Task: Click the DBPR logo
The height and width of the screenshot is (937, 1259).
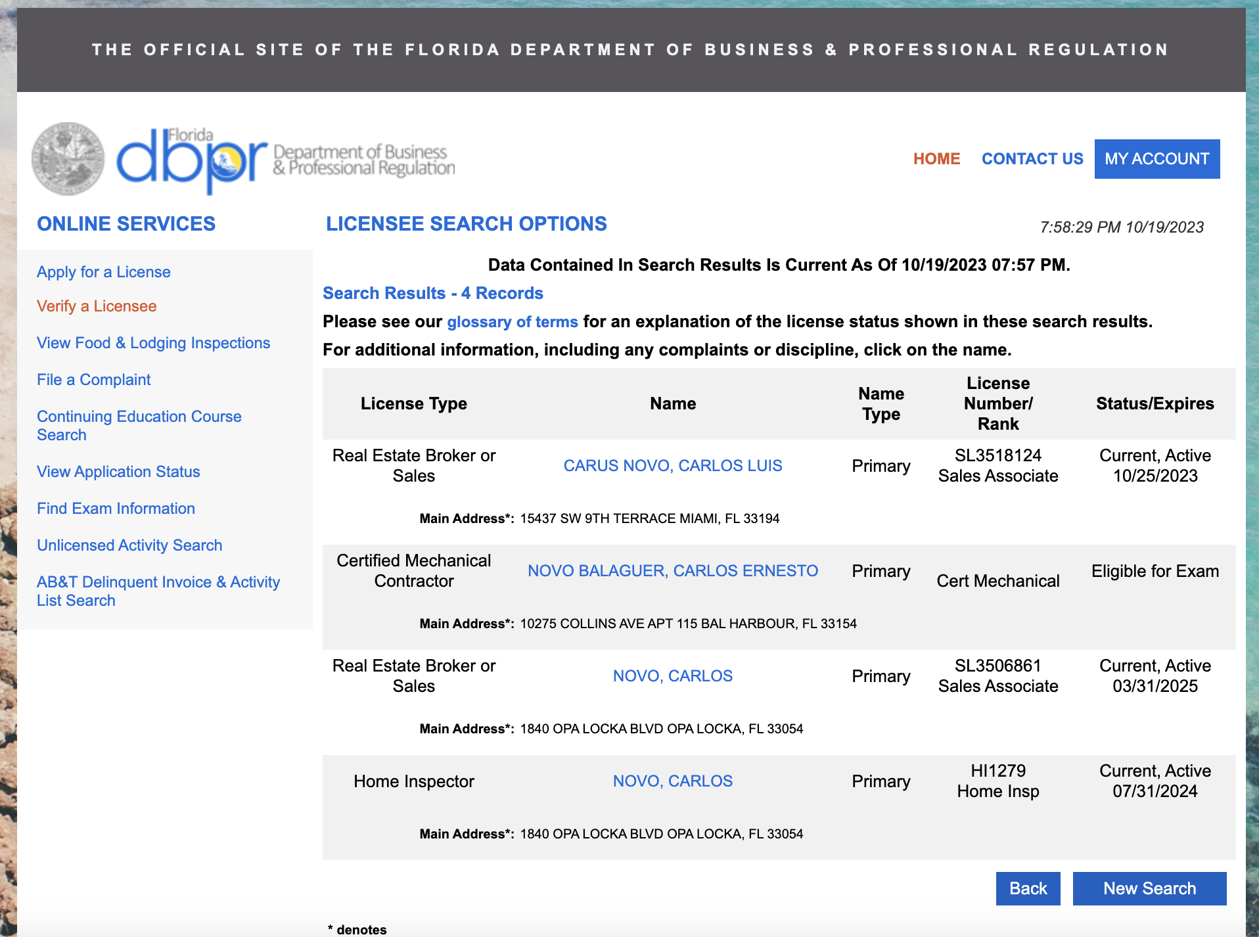Action: pyautogui.click(x=285, y=160)
